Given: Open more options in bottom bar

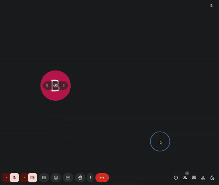Looking at the screenshot, I should 90,178.
